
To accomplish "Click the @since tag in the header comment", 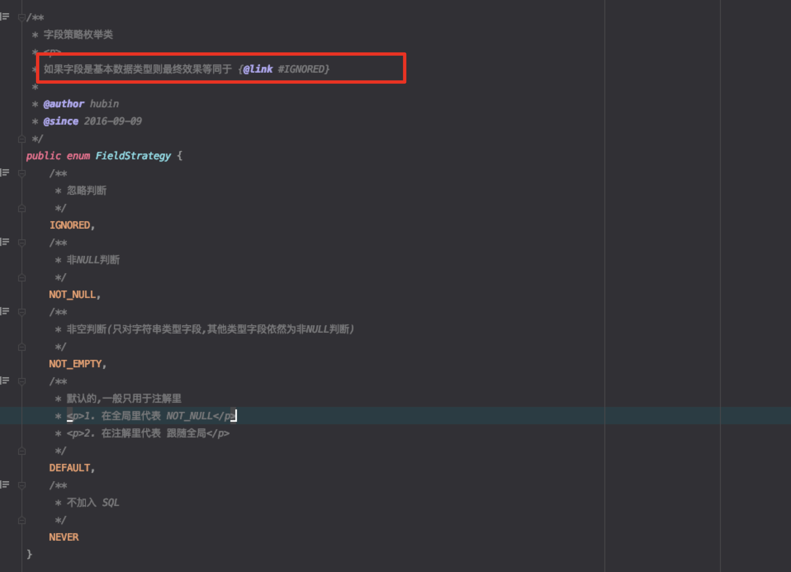I will tap(61, 121).
